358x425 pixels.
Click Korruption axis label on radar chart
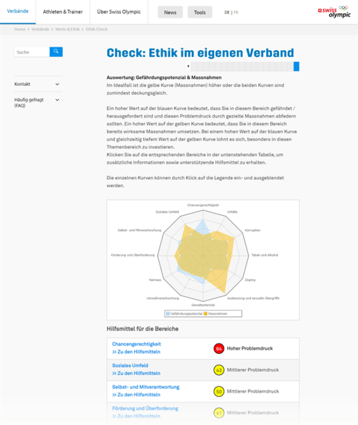click(x=253, y=230)
